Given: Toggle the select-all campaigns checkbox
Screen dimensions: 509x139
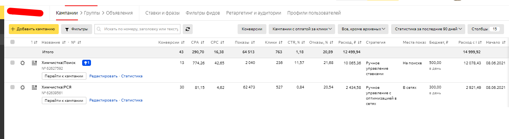Looking at the screenshot, I should coord(12,42).
